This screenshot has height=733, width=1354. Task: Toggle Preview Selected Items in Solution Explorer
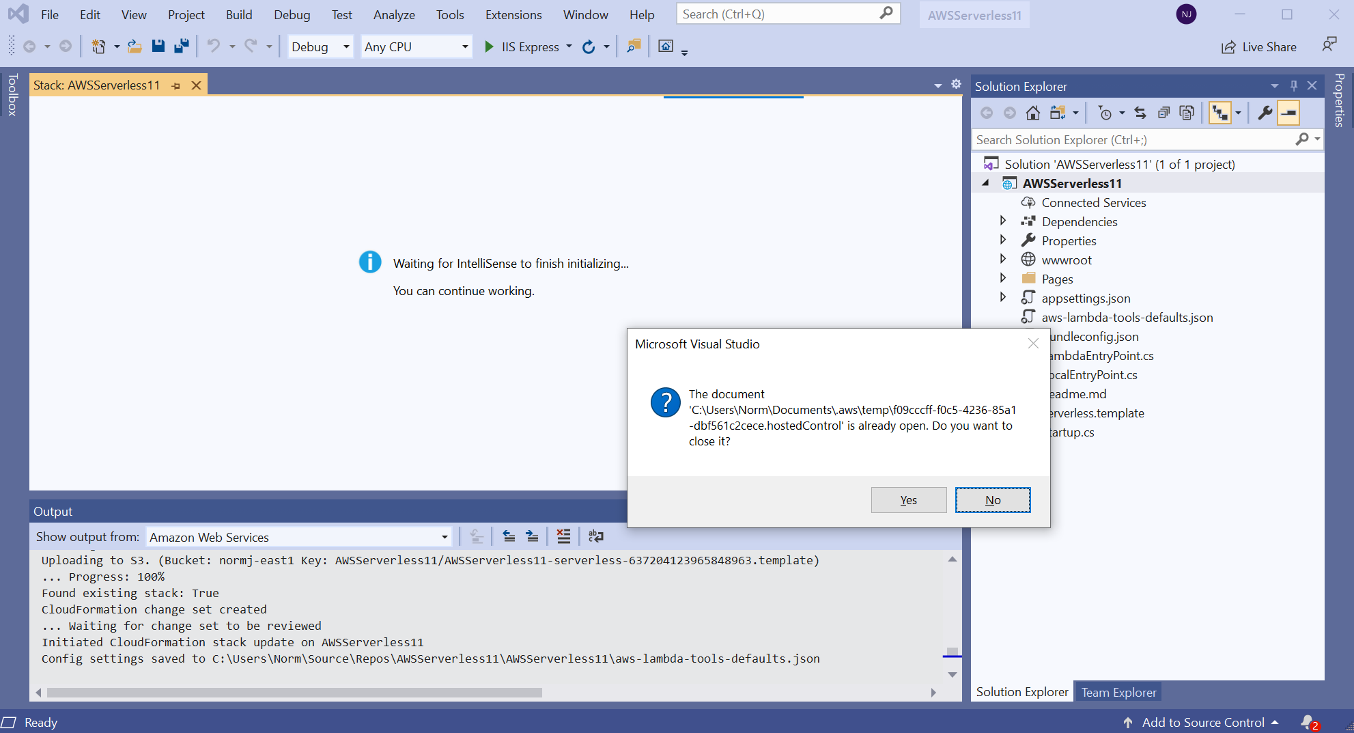pos(1288,113)
